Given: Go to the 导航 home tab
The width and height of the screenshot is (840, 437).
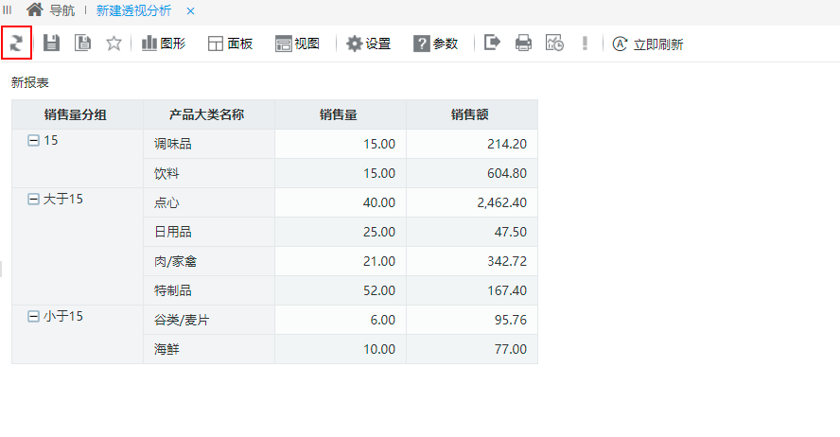Looking at the screenshot, I should pyautogui.click(x=51, y=10).
